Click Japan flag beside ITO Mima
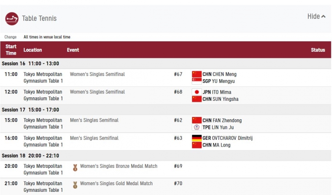The width and height of the screenshot is (332, 195). tap(197, 92)
